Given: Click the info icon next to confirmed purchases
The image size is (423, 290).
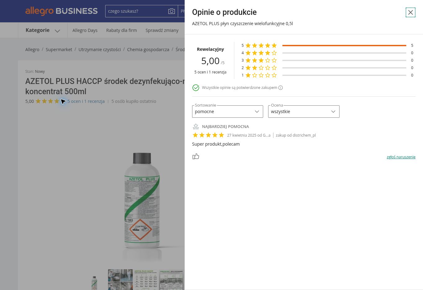Looking at the screenshot, I should (281, 88).
